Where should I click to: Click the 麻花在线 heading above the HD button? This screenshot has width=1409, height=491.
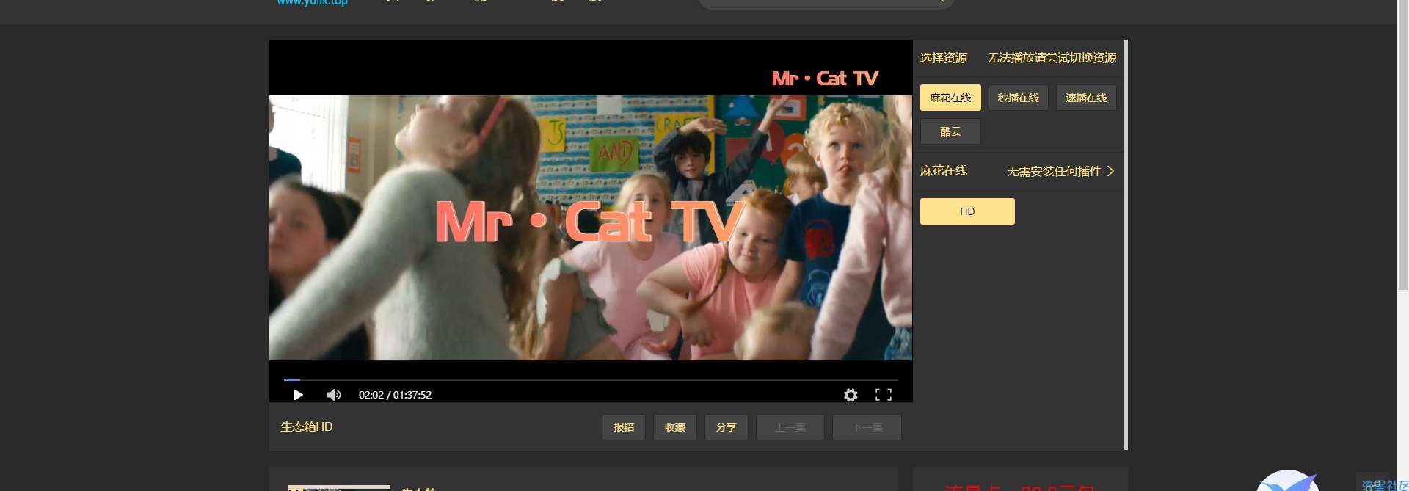coord(944,171)
